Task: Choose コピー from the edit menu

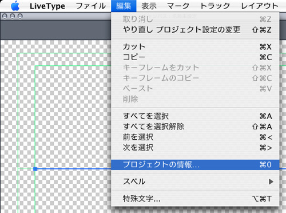Action: [195, 57]
